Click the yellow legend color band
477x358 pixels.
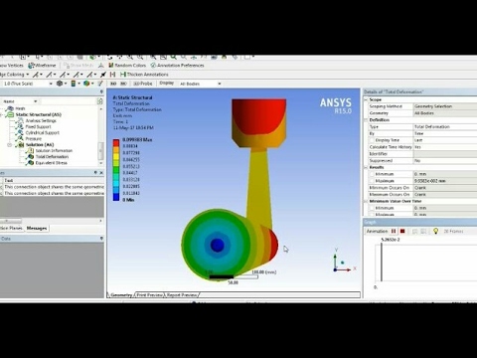coord(116,156)
